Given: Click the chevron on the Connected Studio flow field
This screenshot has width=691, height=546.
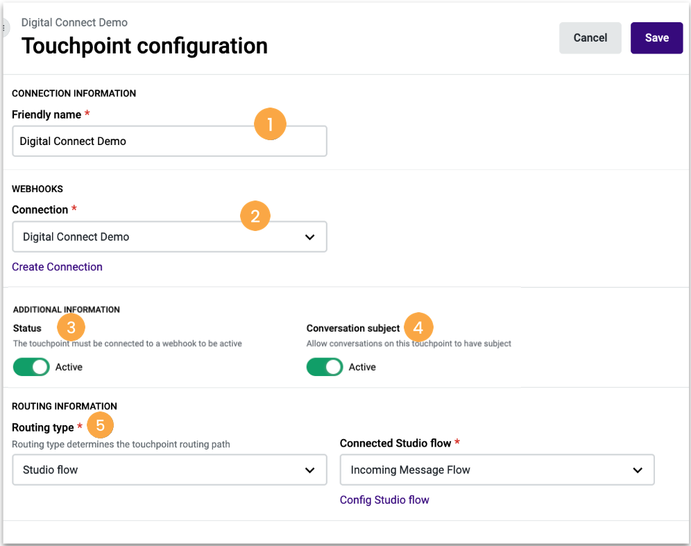Looking at the screenshot, I should 637,470.
